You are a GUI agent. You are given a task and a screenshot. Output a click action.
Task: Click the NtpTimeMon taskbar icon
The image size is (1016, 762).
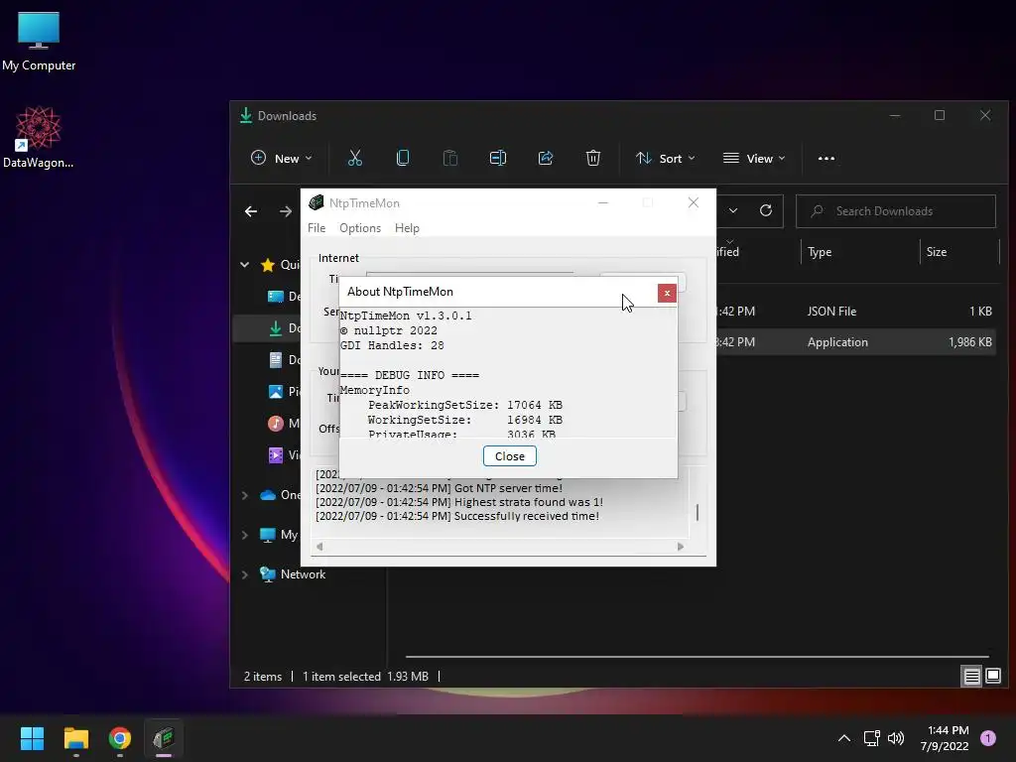pos(164,738)
